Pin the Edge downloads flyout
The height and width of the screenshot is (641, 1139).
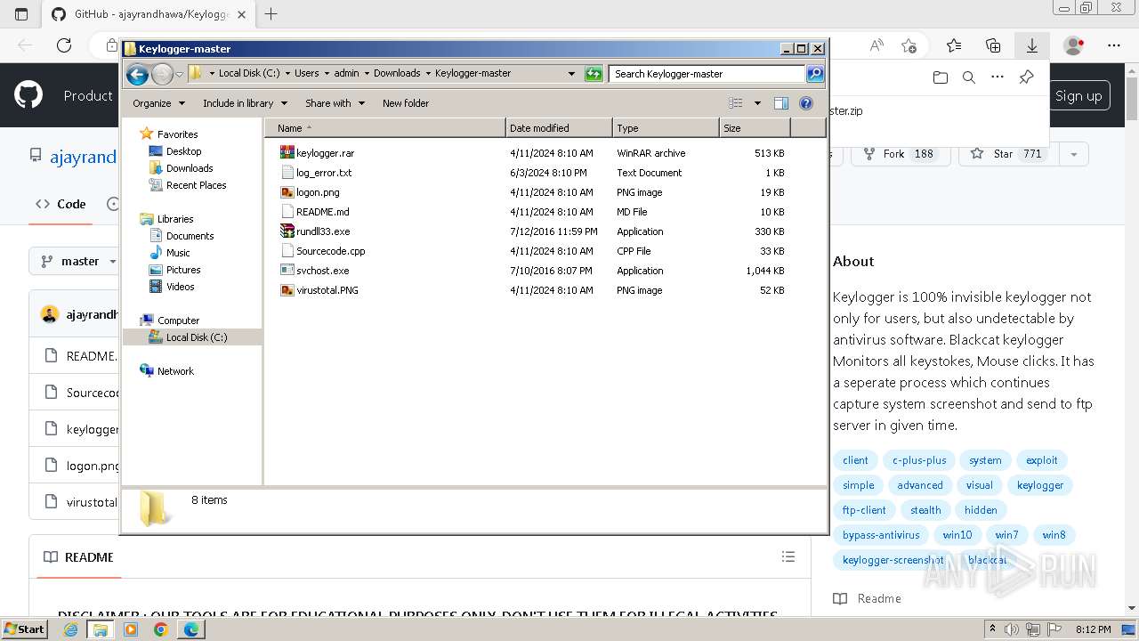1026,77
